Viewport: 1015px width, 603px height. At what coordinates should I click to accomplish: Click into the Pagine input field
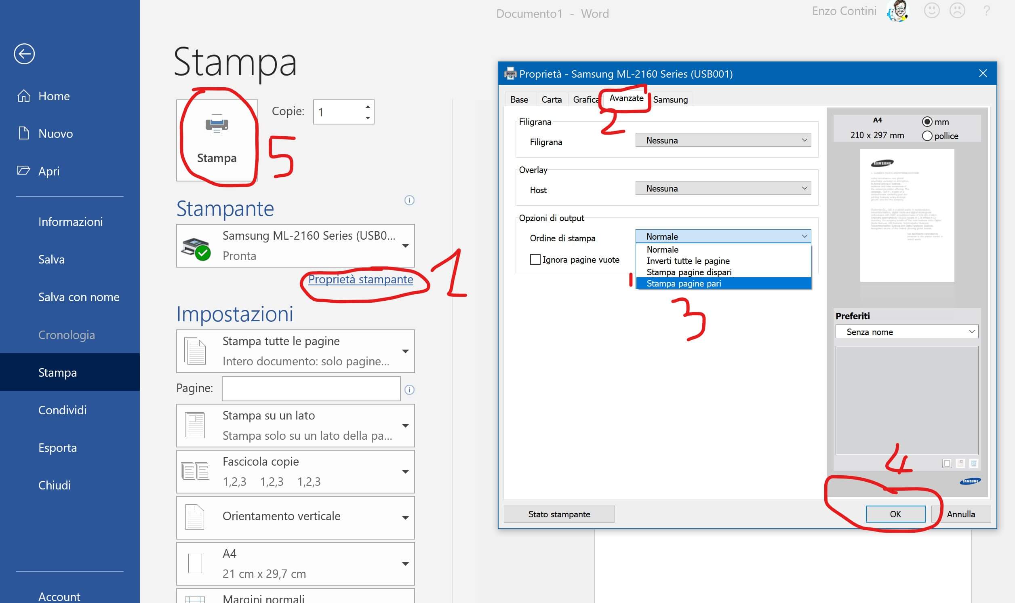coord(311,389)
